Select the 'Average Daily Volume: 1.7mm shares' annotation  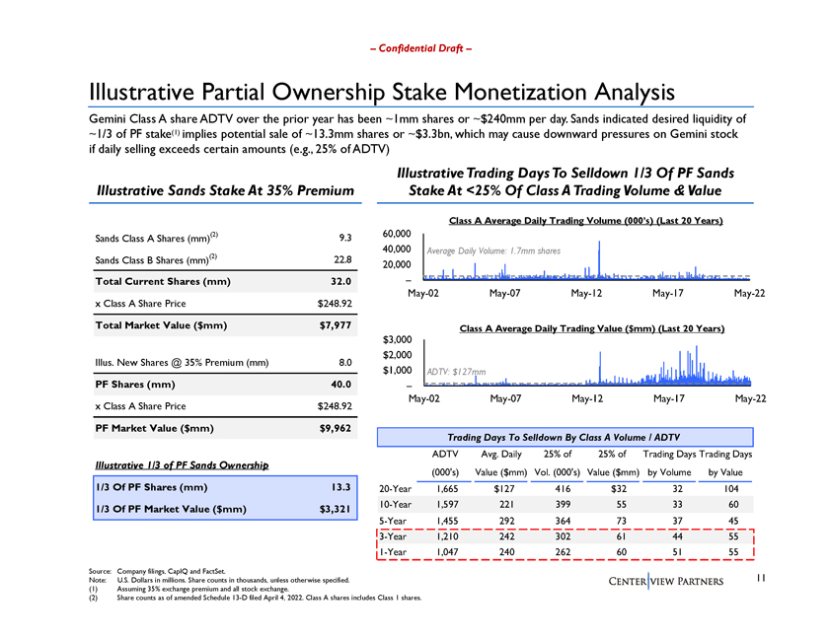(493, 251)
